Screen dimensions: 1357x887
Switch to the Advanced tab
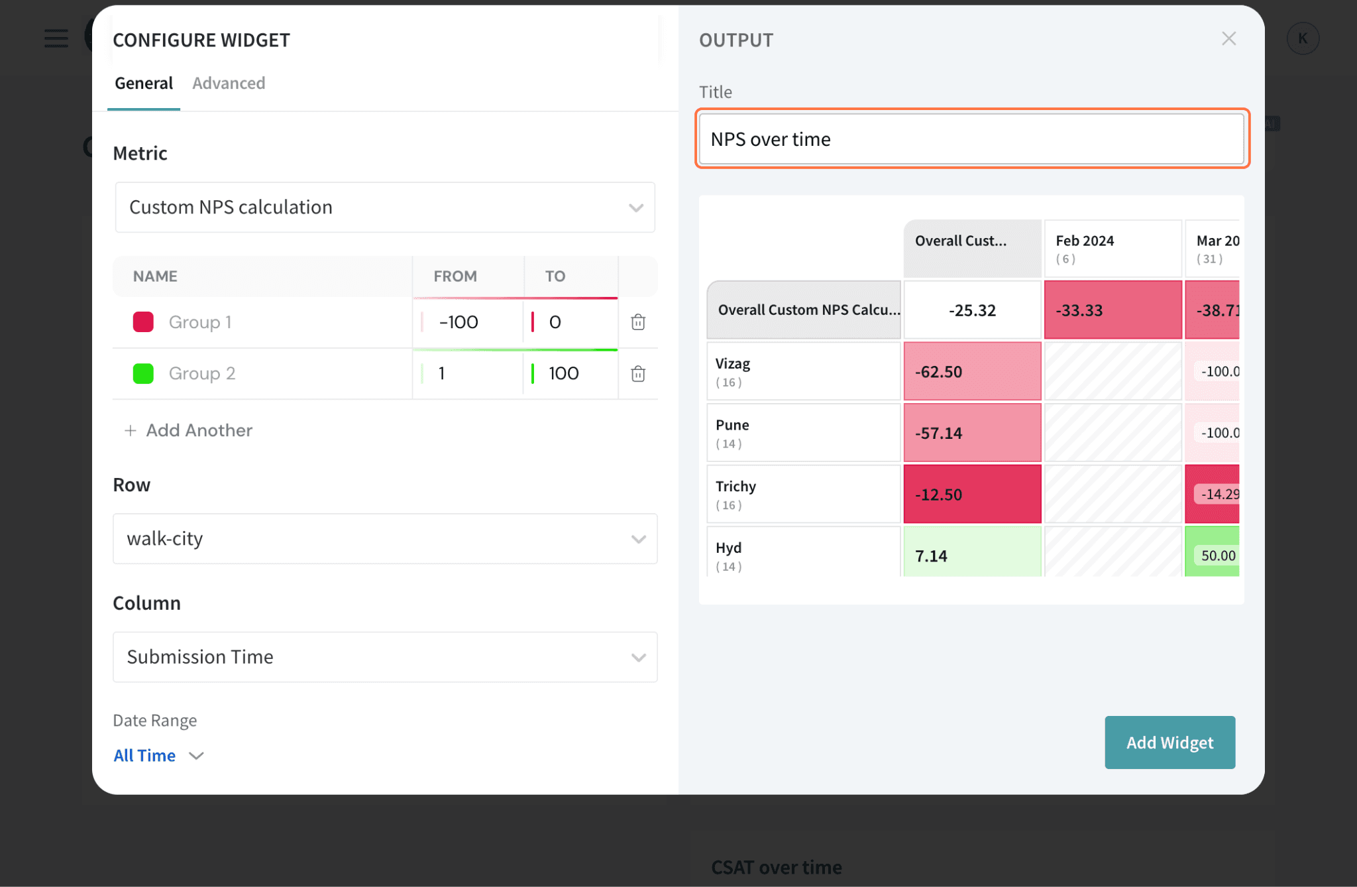229,84
